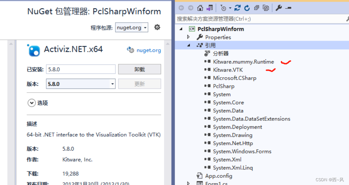Select the System.Xml reference
349x185 pixels.
(227, 160)
